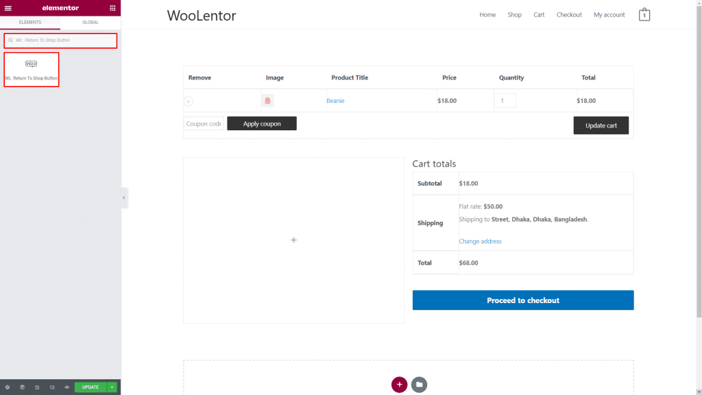
Task: Open the Elementor widgets grid icon
Action: [x=112, y=8]
